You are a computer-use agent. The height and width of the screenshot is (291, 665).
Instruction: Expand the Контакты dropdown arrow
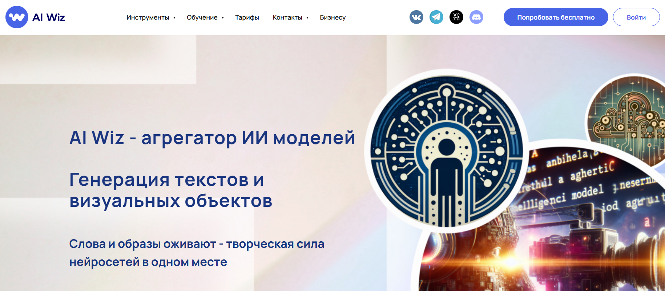pos(307,17)
